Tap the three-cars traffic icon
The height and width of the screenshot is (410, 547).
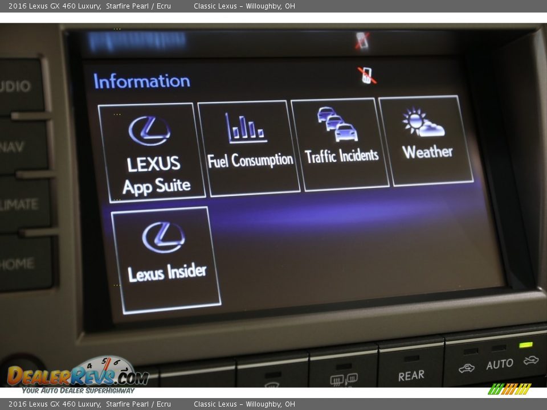[337, 124]
